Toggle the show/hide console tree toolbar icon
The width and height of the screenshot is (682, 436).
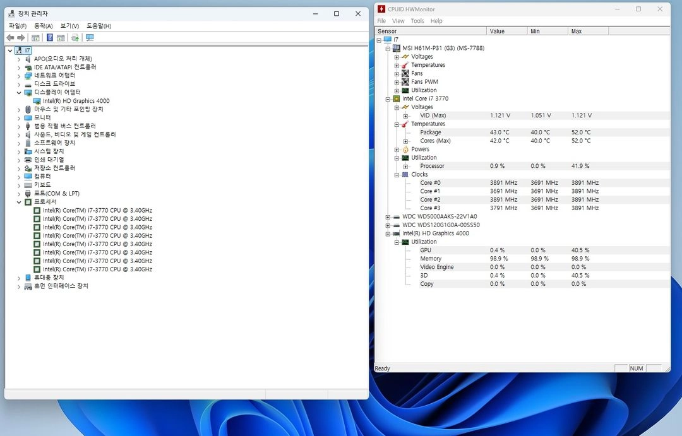coord(35,38)
